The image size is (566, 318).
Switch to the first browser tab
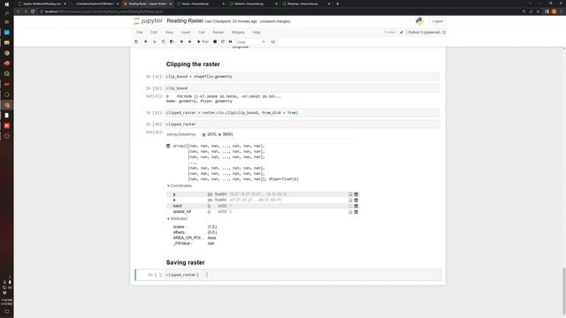pyautogui.click(x=42, y=4)
